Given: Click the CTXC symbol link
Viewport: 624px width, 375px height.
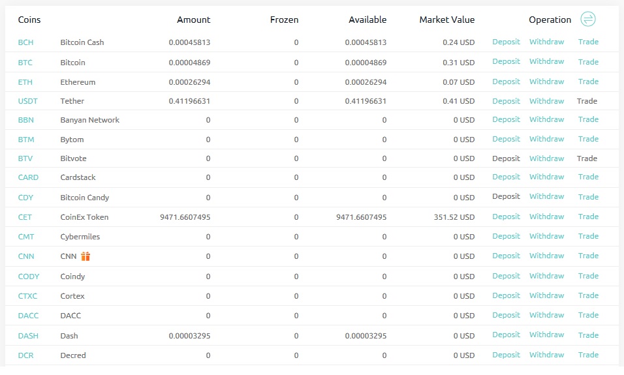Looking at the screenshot, I should (27, 296).
